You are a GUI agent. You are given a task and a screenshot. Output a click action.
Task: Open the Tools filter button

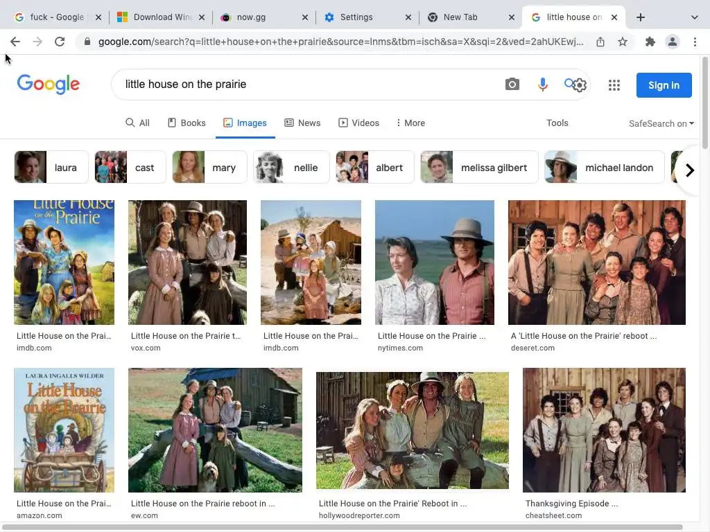[557, 123]
